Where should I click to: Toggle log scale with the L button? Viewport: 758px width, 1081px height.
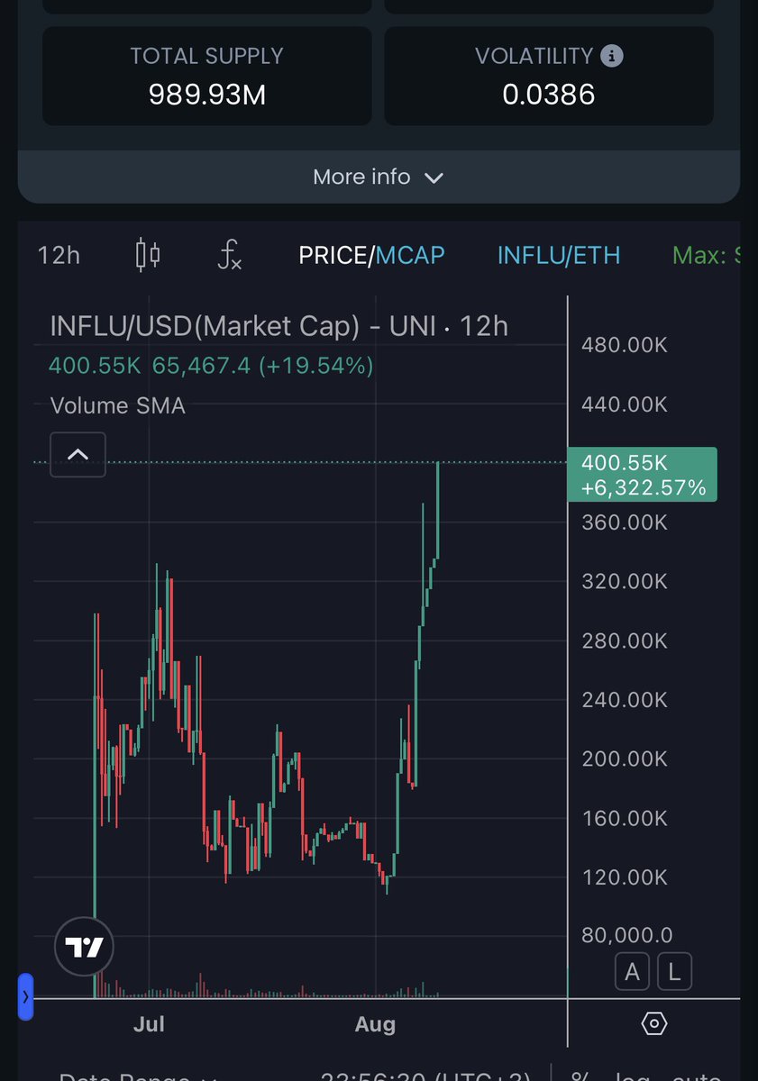(673, 972)
